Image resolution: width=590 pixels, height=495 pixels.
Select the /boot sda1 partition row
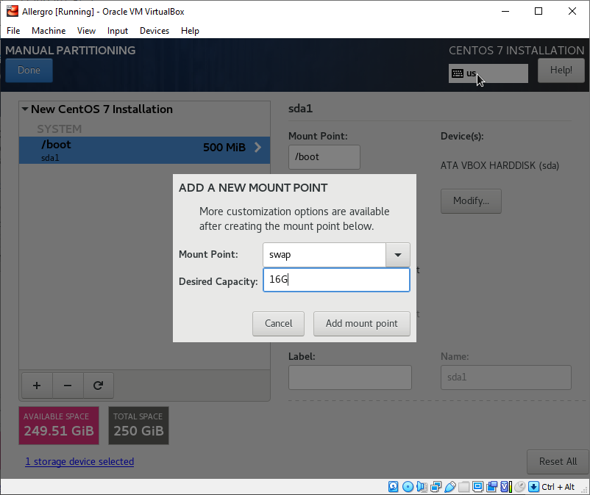pos(144,150)
